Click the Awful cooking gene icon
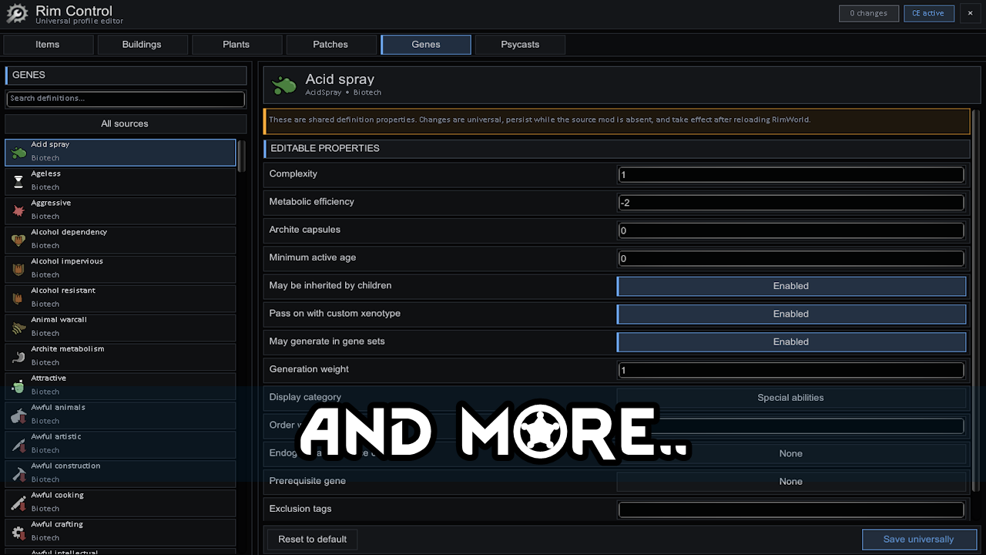The width and height of the screenshot is (986, 555). 18,503
